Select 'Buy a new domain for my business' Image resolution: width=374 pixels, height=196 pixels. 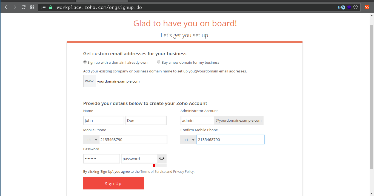pyautogui.click(x=159, y=62)
